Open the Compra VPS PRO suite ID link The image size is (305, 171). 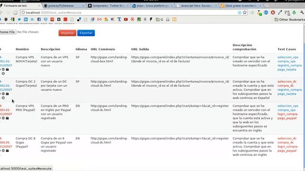pyautogui.click(x=6, y=110)
